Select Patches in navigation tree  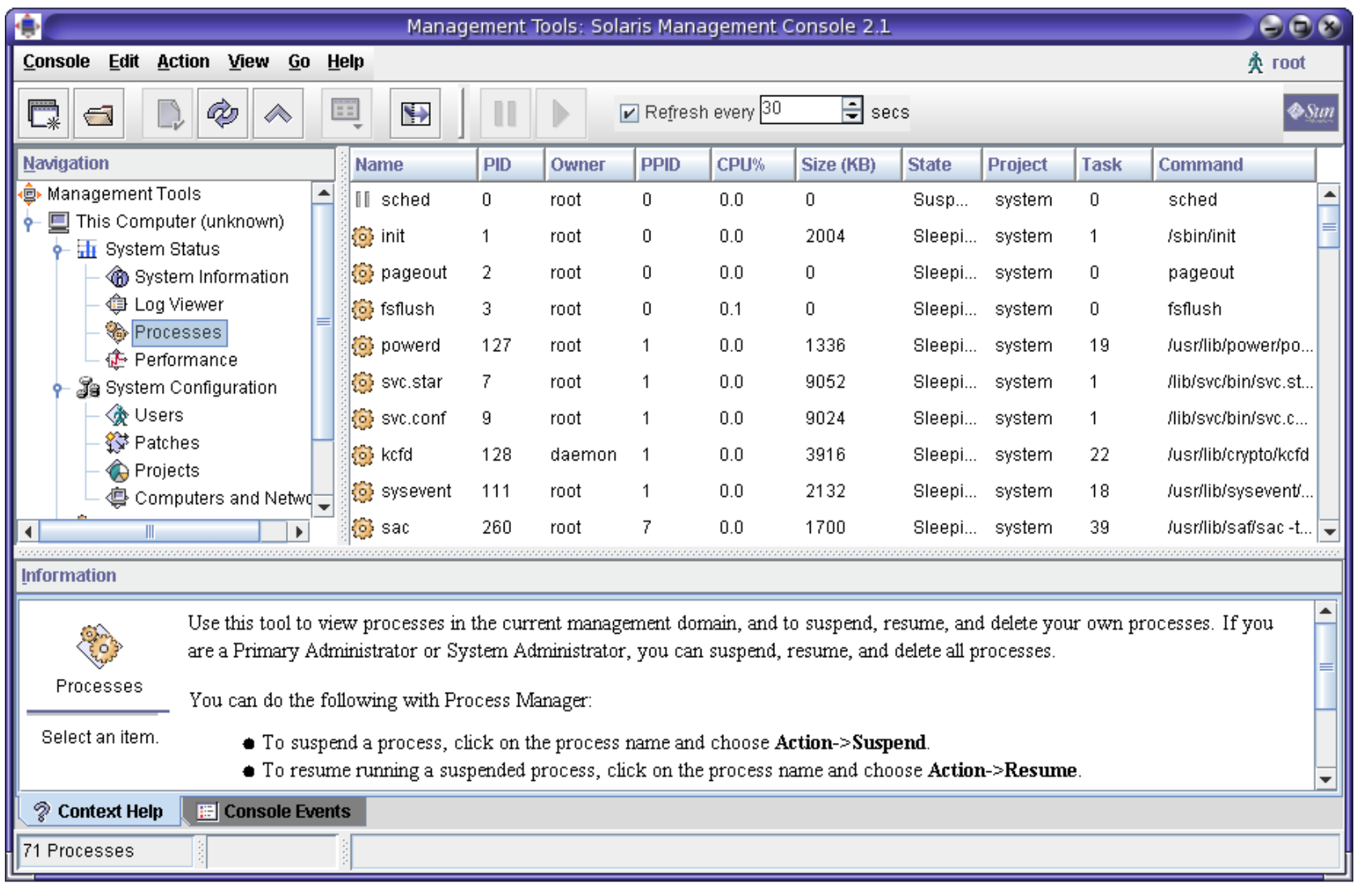pos(166,443)
